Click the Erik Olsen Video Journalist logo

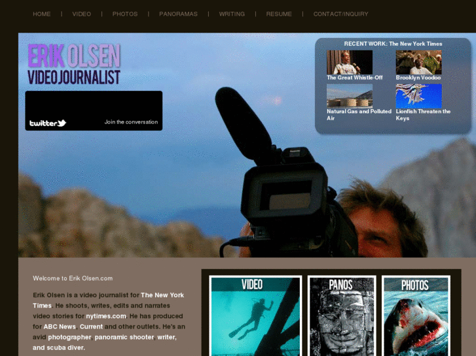74,64
